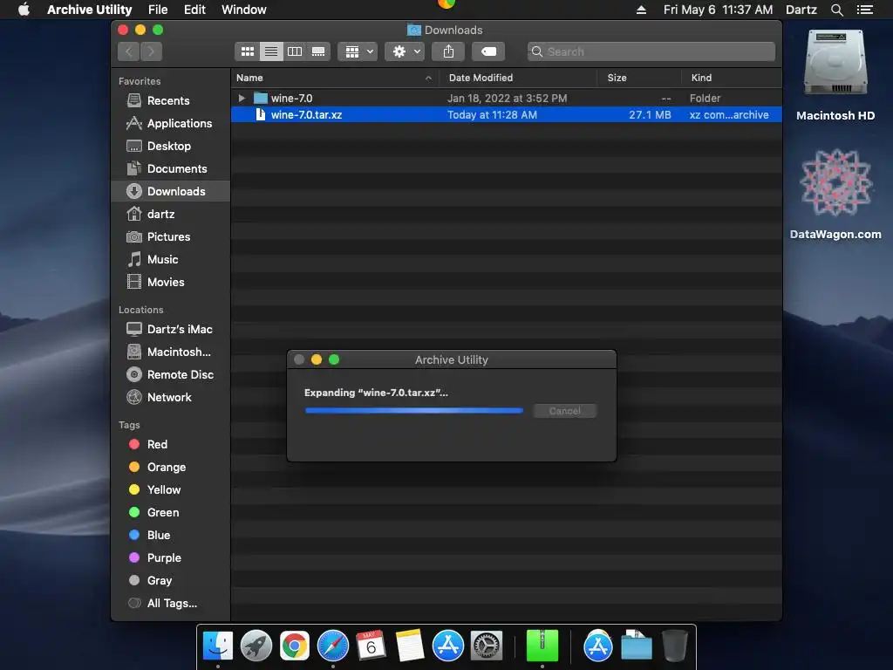Click the Finder search field
Screen dimensions: 893x670
tap(651, 51)
